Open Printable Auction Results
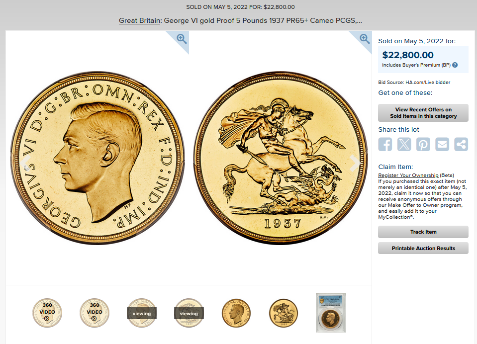 [423, 248]
